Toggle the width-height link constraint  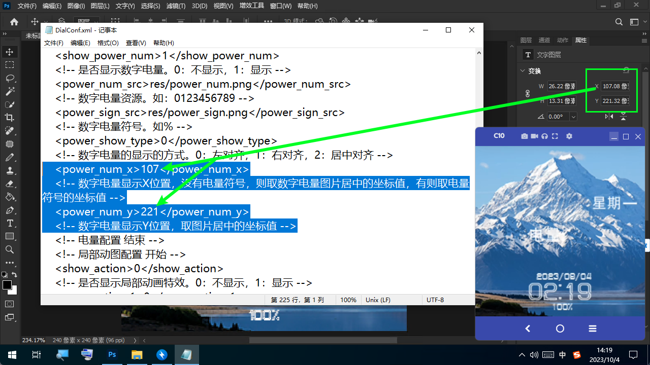pyautogui.click(x=527, y=94)
